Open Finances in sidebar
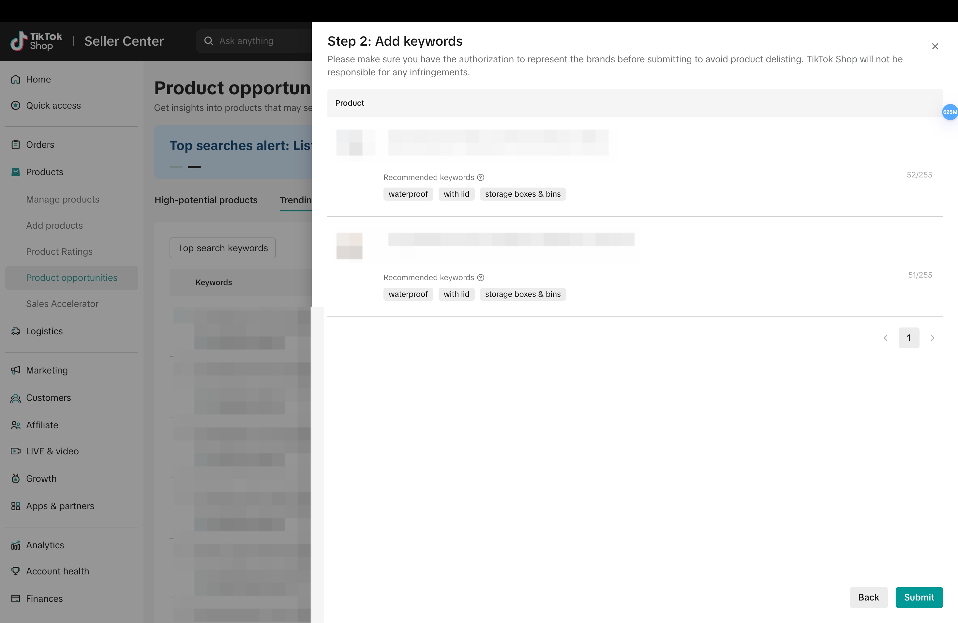 coord(72,599)
